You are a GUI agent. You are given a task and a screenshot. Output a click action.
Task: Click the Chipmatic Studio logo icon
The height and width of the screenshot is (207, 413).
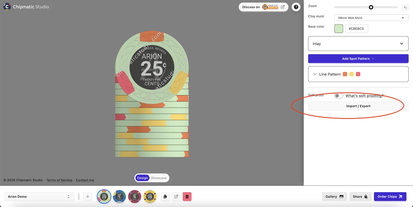7,7
